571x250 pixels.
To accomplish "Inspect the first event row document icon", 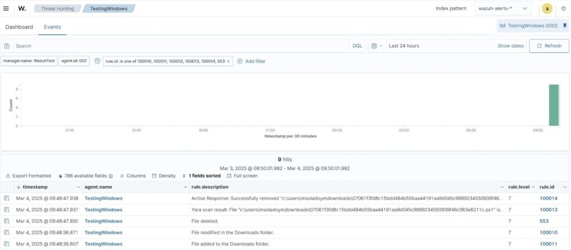I will tap(7, 198).
